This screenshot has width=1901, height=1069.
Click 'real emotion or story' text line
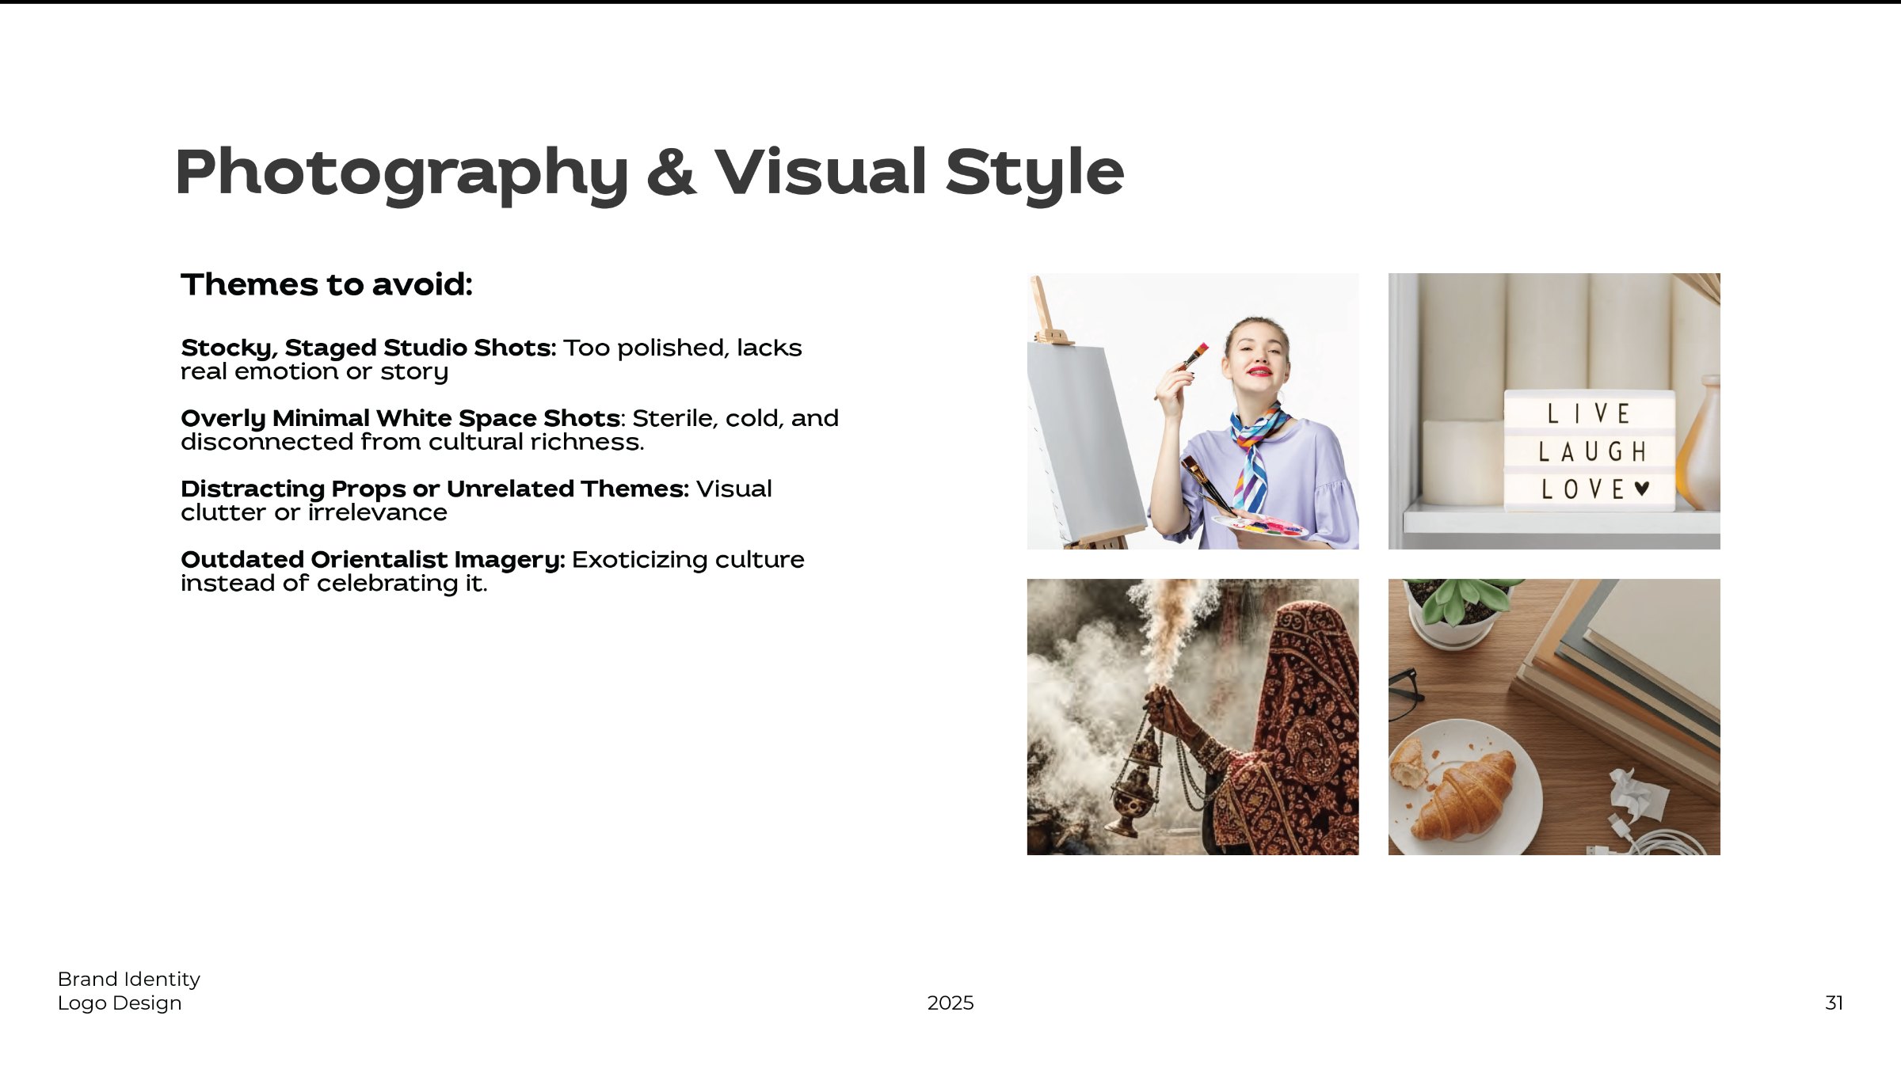point(314,371)
